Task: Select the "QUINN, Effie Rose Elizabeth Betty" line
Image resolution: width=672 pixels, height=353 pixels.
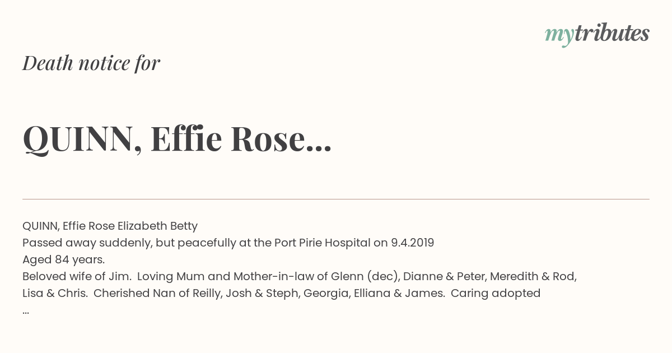Action: coord(110,226)
